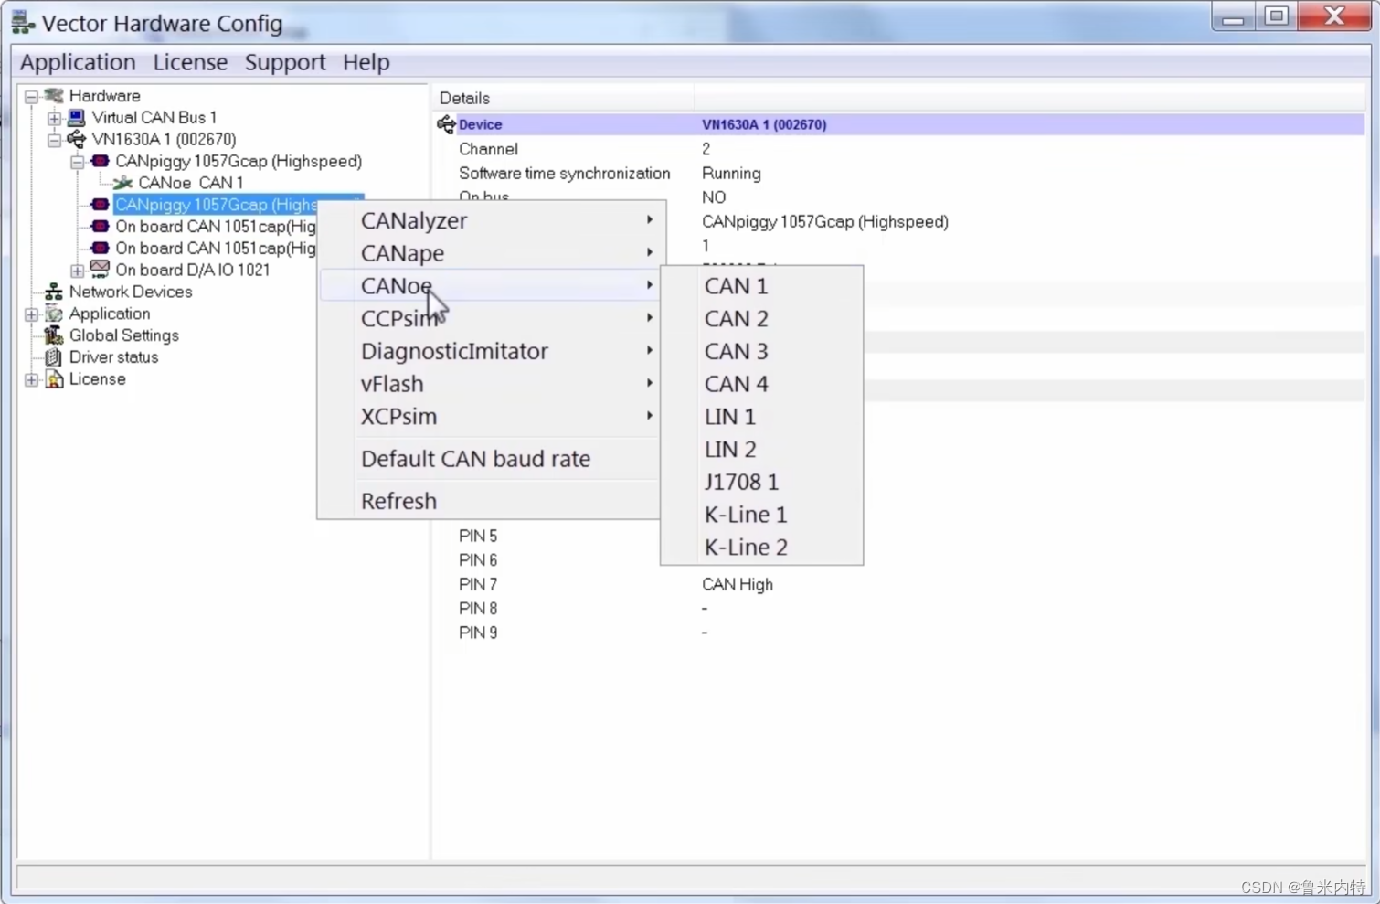Expand the Virtual CAN Bus 1 node
The width and height of the screenshot is (1380, 904).
coord(54,118)
